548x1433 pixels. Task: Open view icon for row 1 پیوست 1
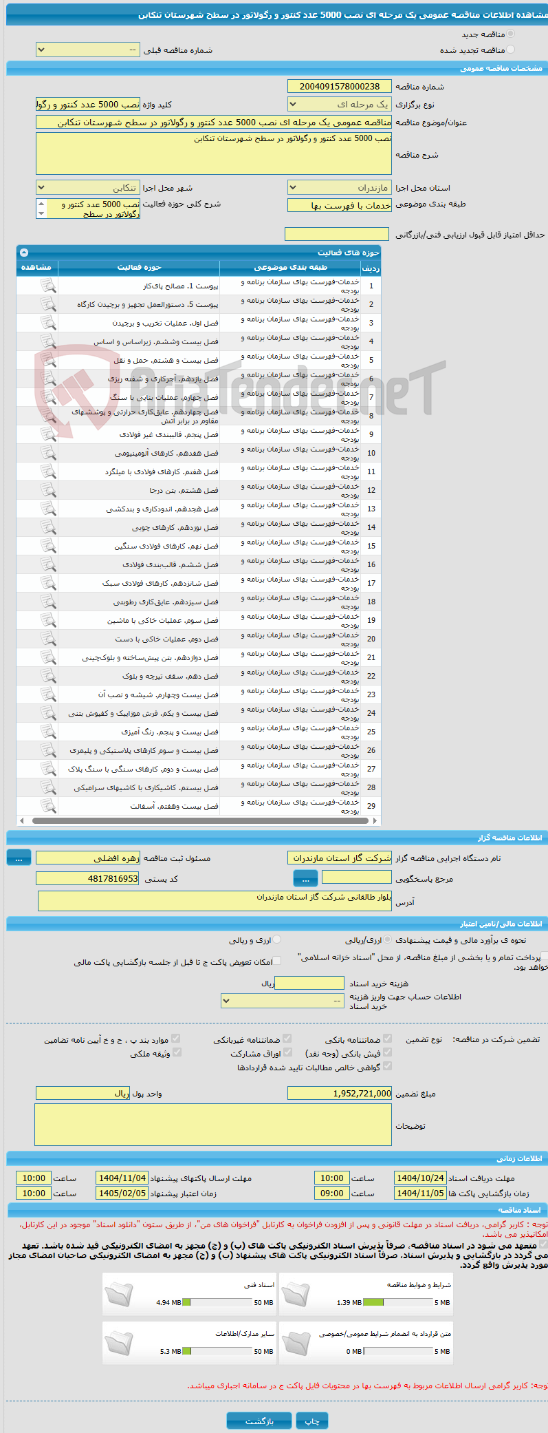coord(48,286)
